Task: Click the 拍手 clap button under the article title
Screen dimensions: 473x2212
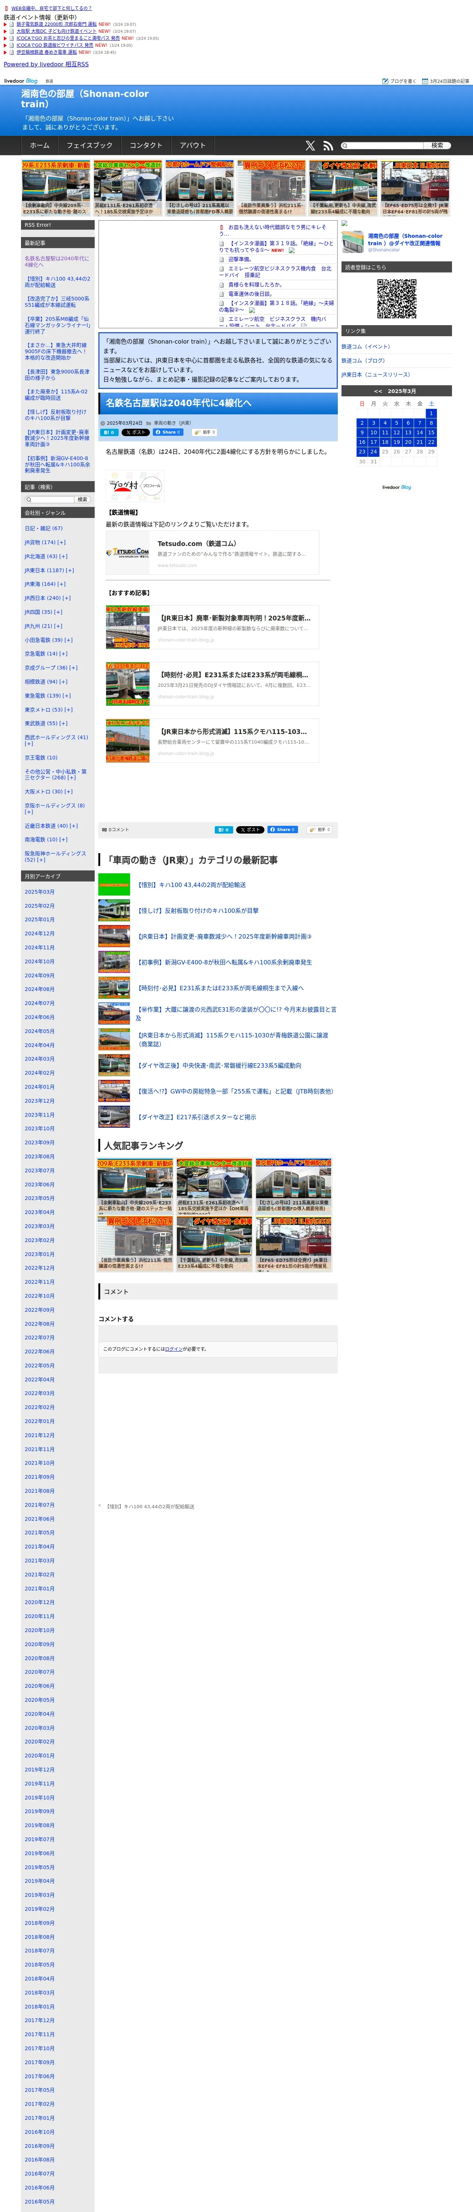Action: [x=204, y=433]
